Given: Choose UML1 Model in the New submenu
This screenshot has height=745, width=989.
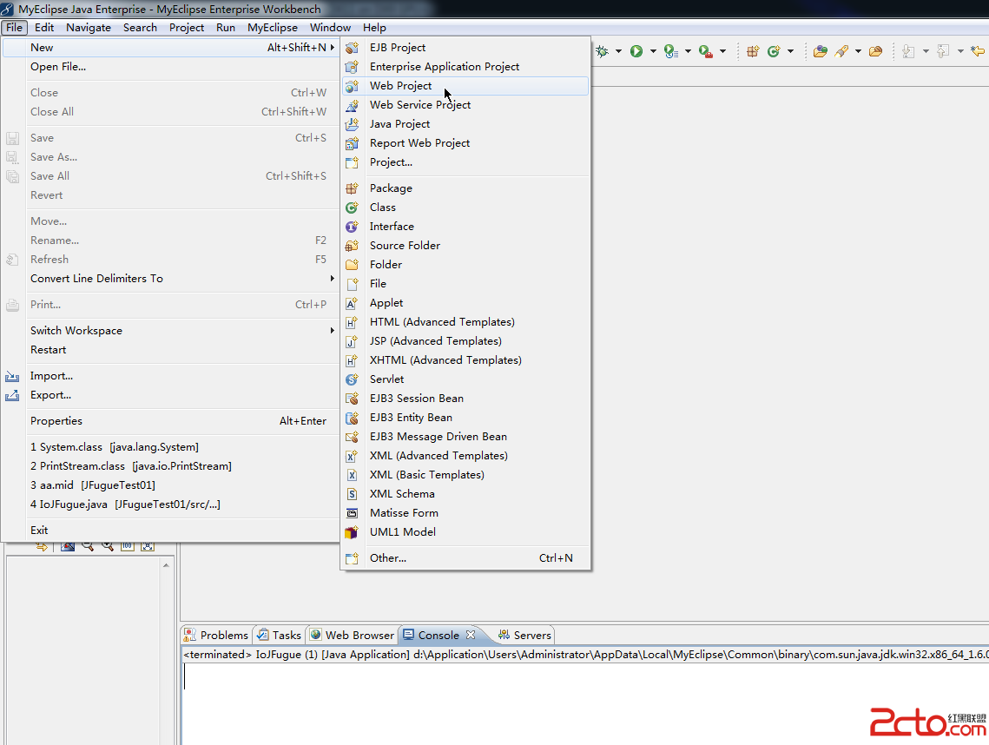Looking at the screenshot, I should (x=465, y=531).
